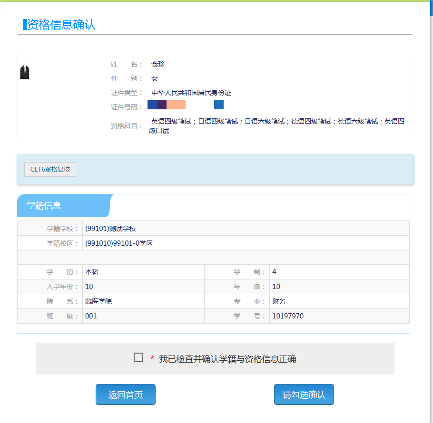
Task: Click the masked 证件号码 value
Action: pyautogui.click(x=185, y=105)
